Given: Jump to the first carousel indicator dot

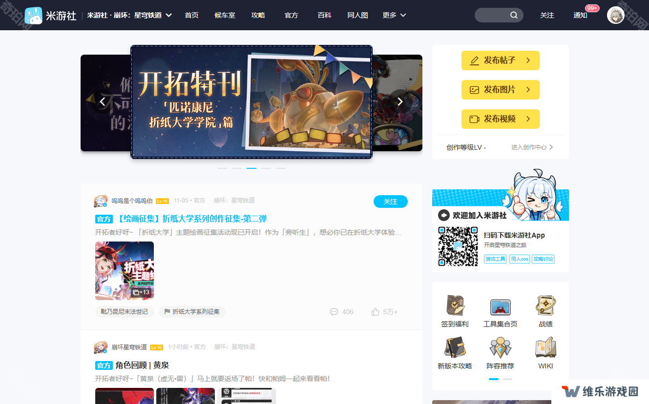Looking at the screenshot, I should tap(222, 168).
